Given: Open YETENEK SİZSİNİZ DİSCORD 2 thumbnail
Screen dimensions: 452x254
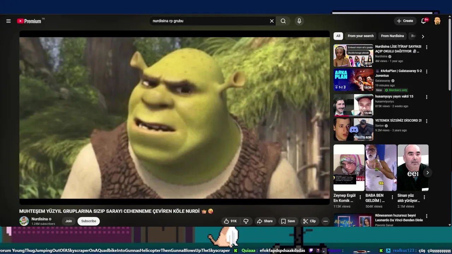Looking at the screenshot, I should [353, 129].
